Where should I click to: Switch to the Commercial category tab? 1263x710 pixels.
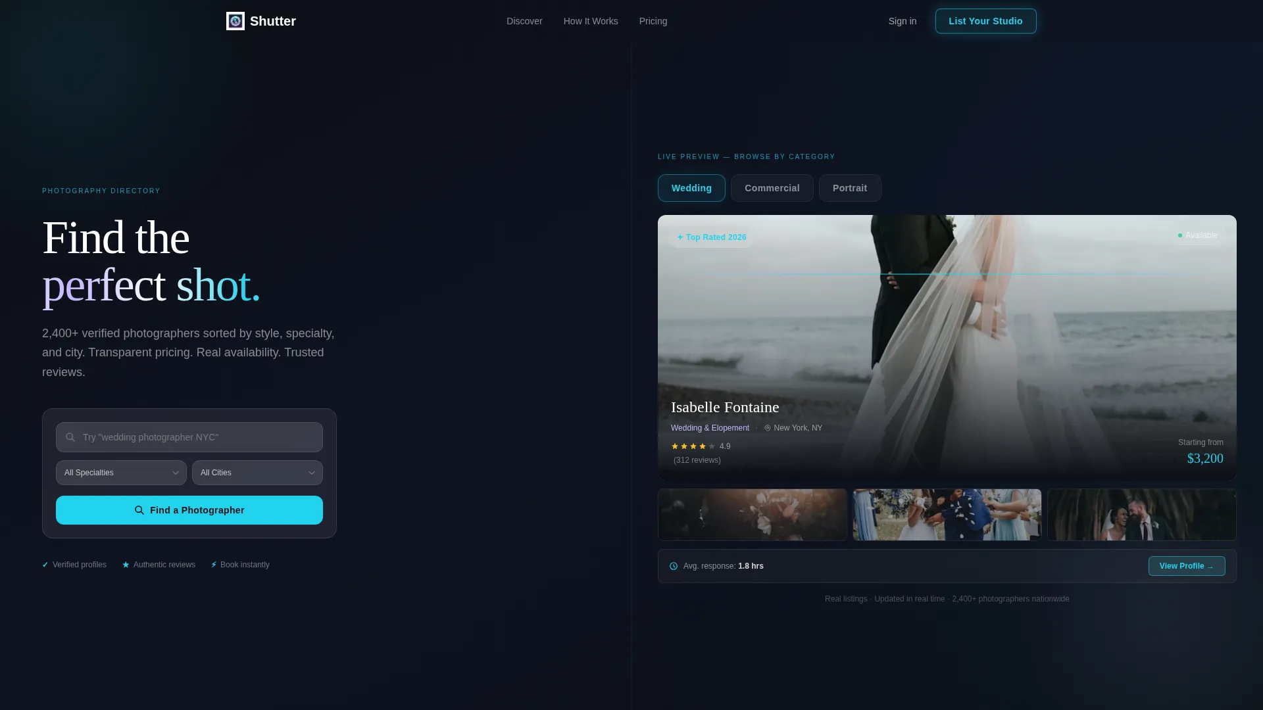coord(772,188)
